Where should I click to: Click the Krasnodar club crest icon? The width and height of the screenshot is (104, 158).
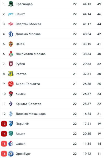(11, 4)
